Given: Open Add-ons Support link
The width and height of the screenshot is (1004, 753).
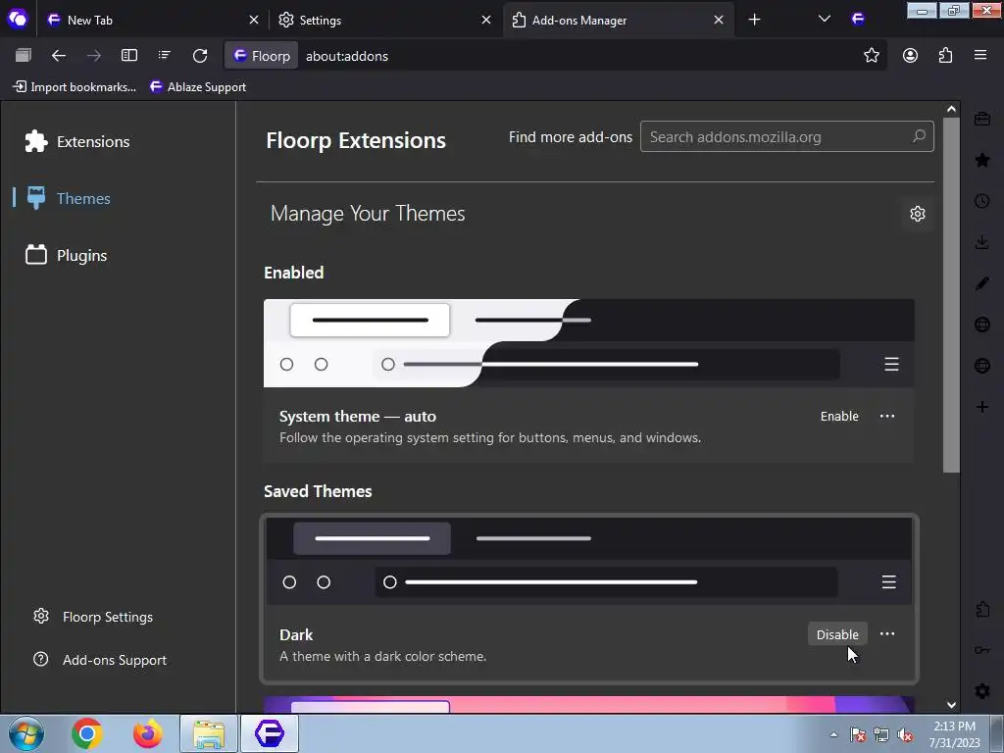Looking at the screenshot, I should pyautogui.click(x=100, y=660).
